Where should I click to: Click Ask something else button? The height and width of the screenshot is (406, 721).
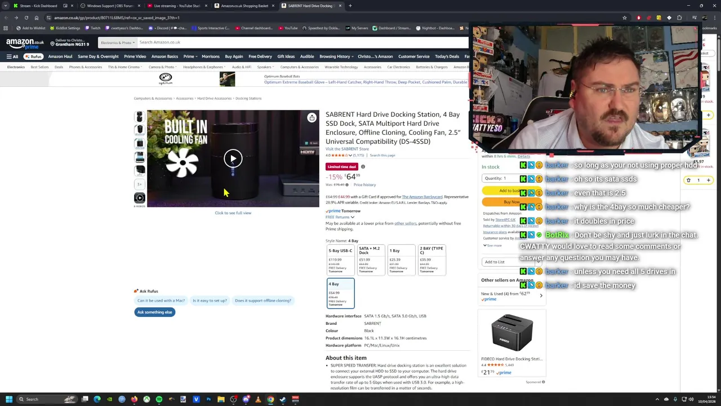pos(154,312)
